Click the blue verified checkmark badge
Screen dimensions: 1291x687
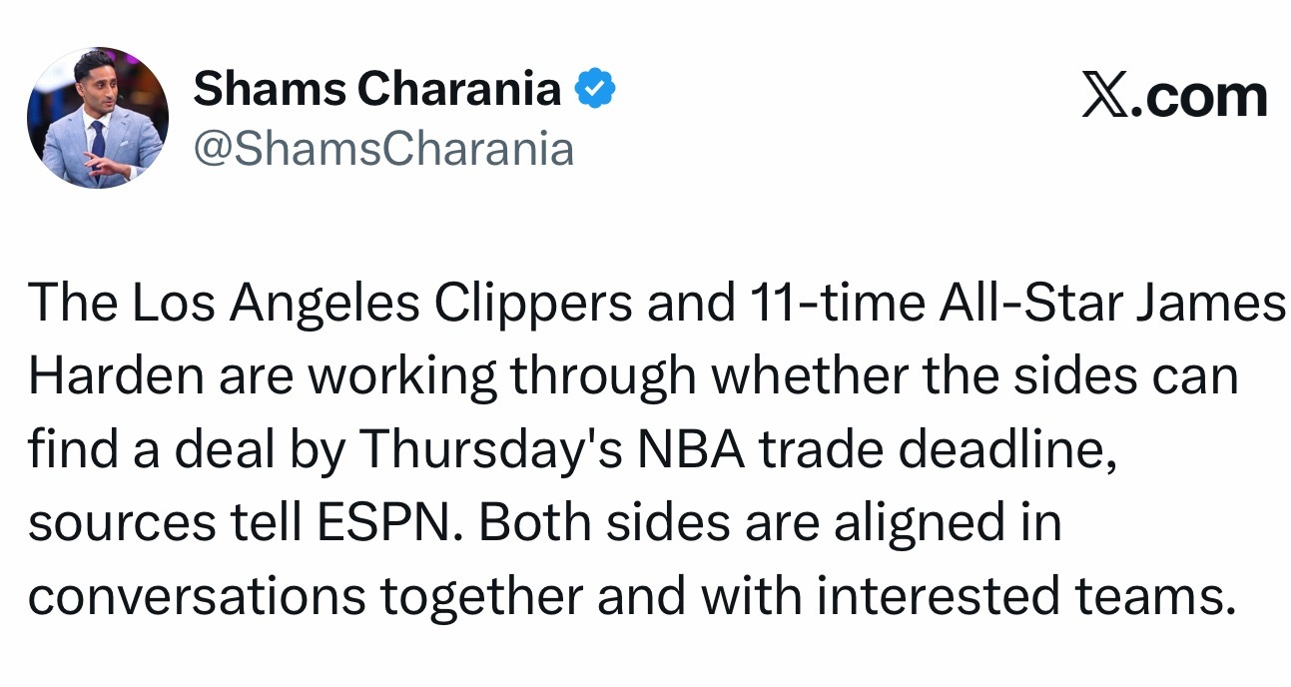click(x=596, y=90)
